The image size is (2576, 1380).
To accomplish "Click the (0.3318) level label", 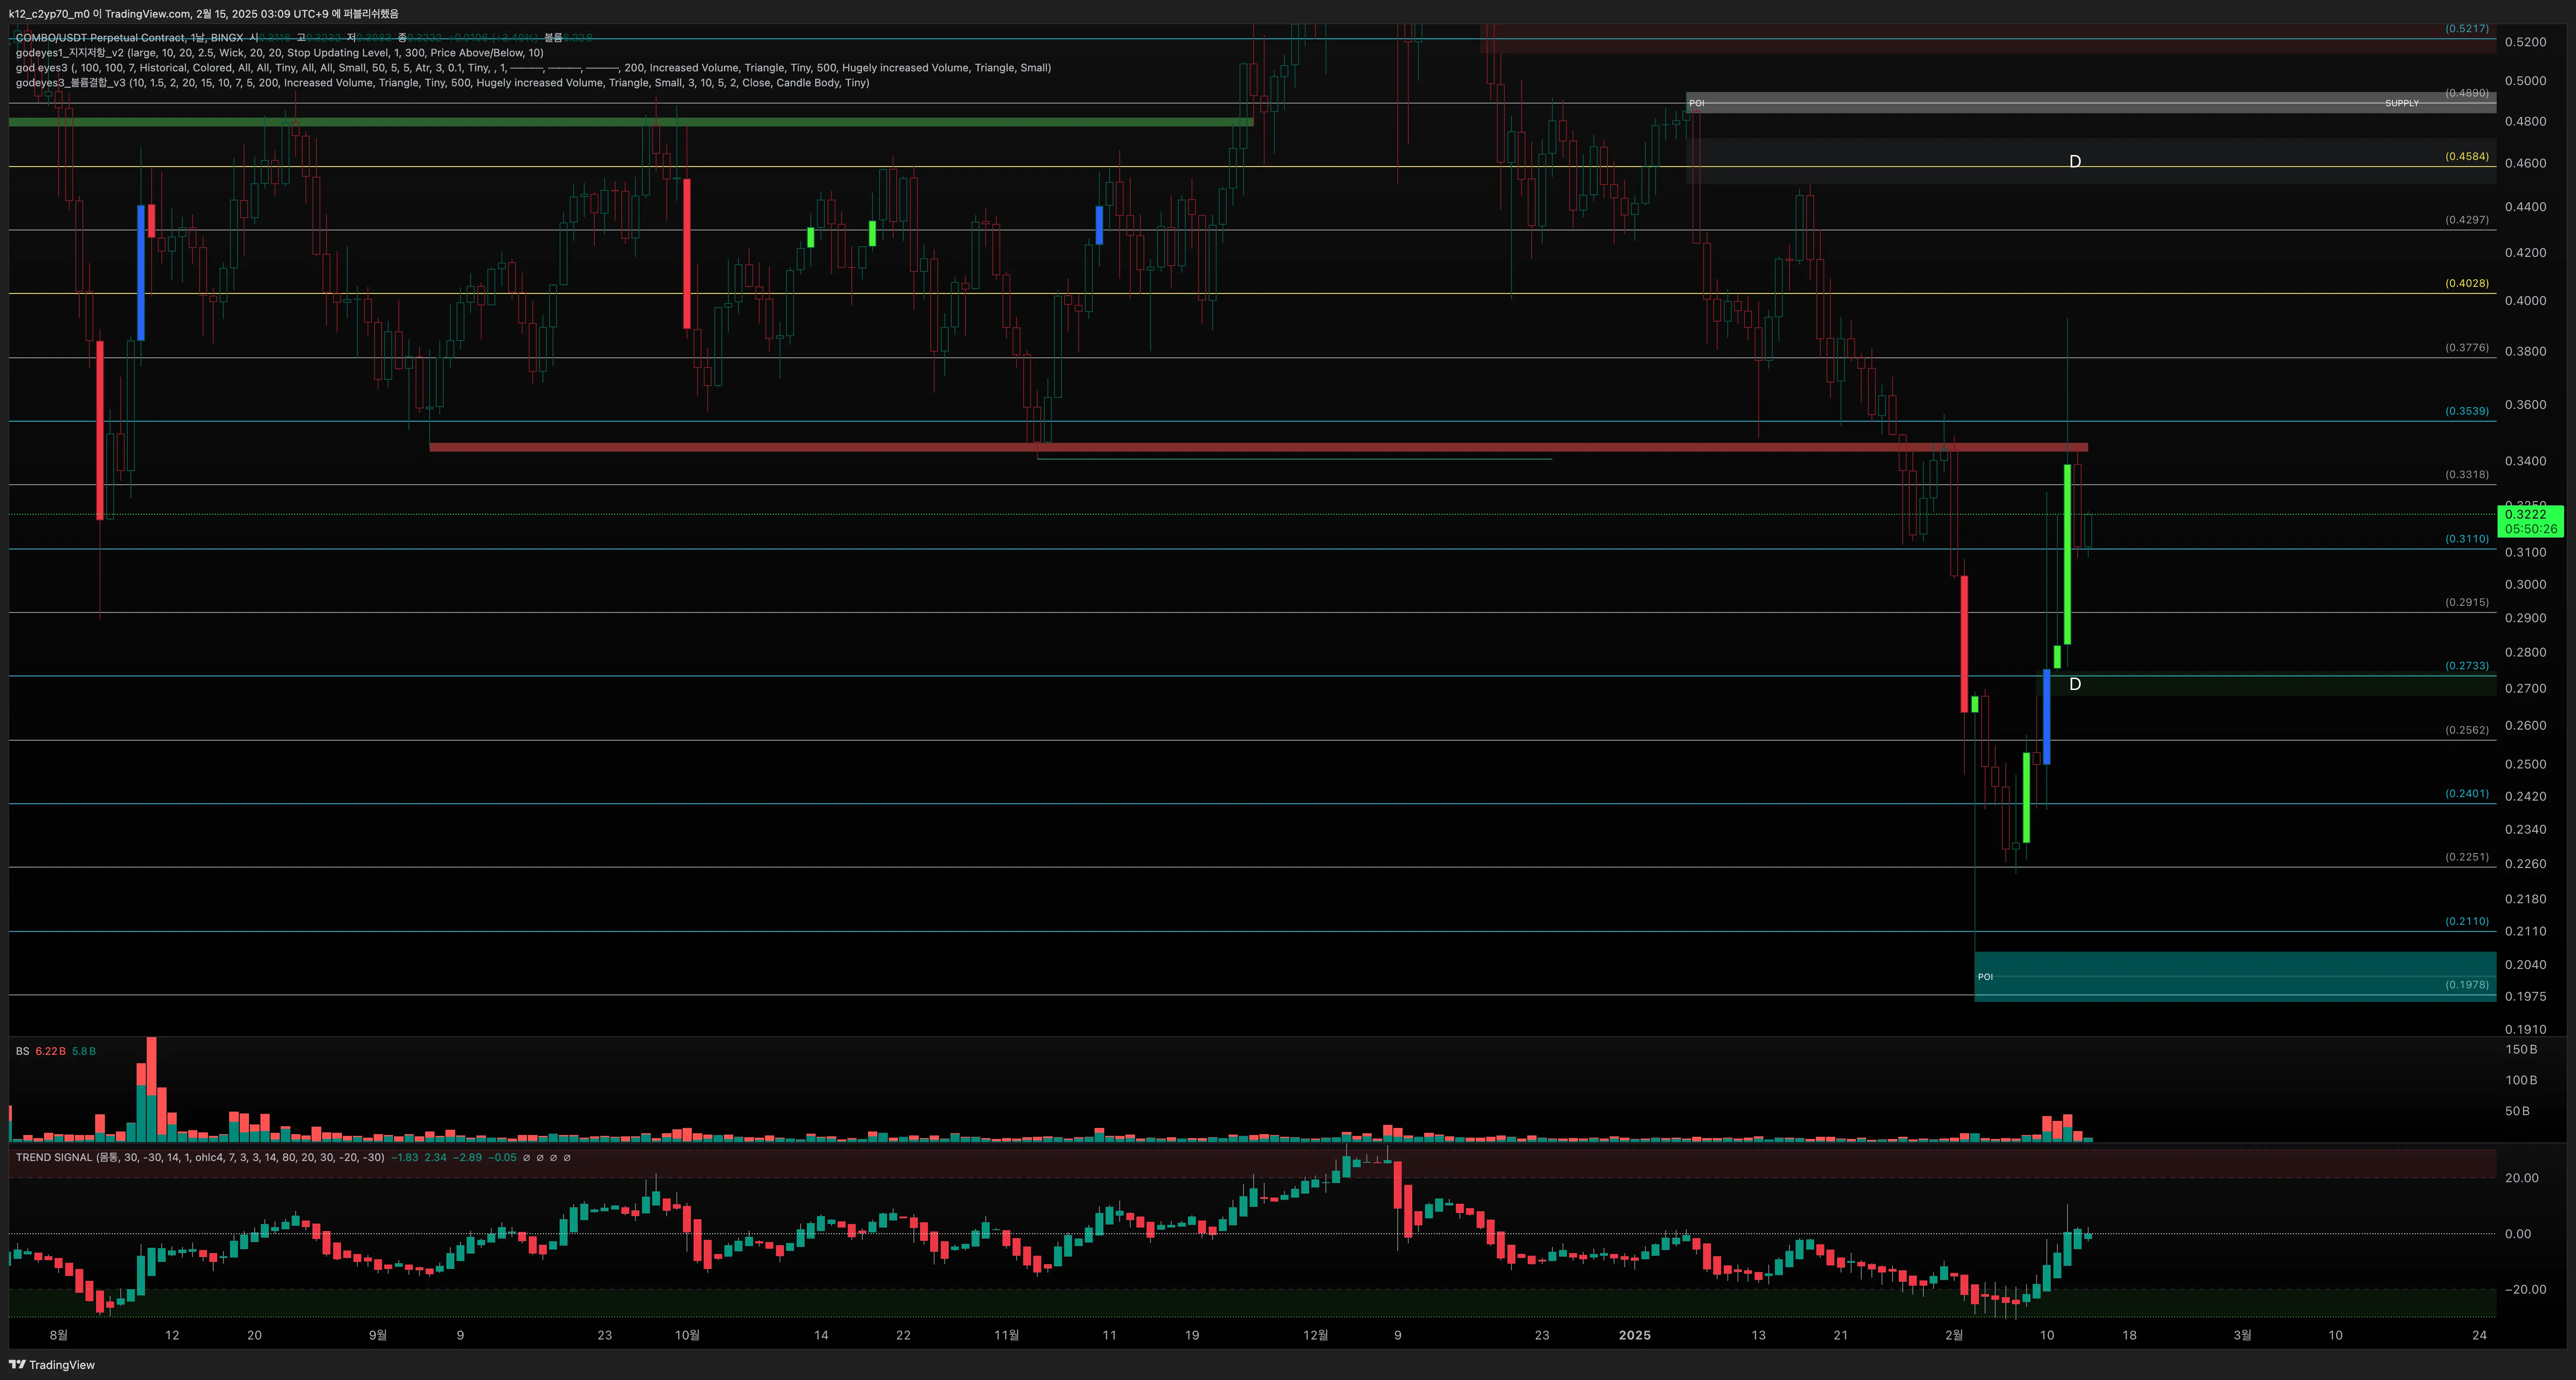I will point(2467,475).
